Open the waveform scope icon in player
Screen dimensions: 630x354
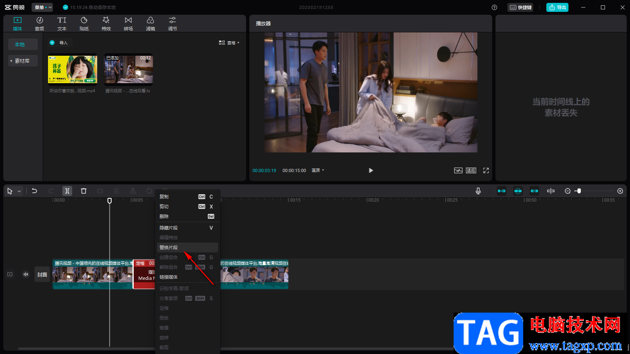[x=458, y=170]
